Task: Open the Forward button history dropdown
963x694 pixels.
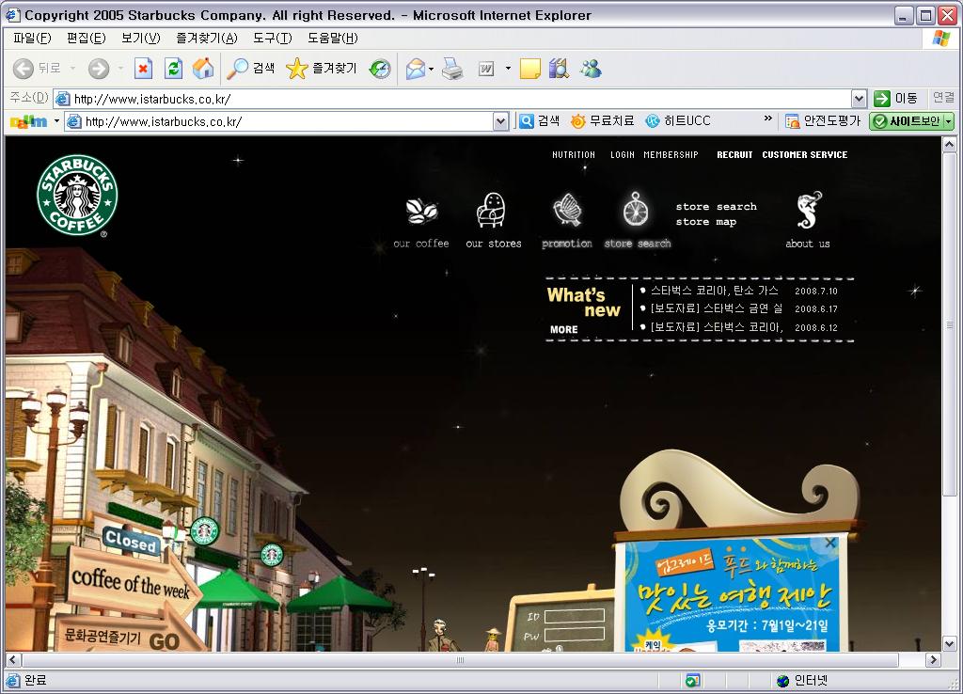Action: (x=120, y=68)
